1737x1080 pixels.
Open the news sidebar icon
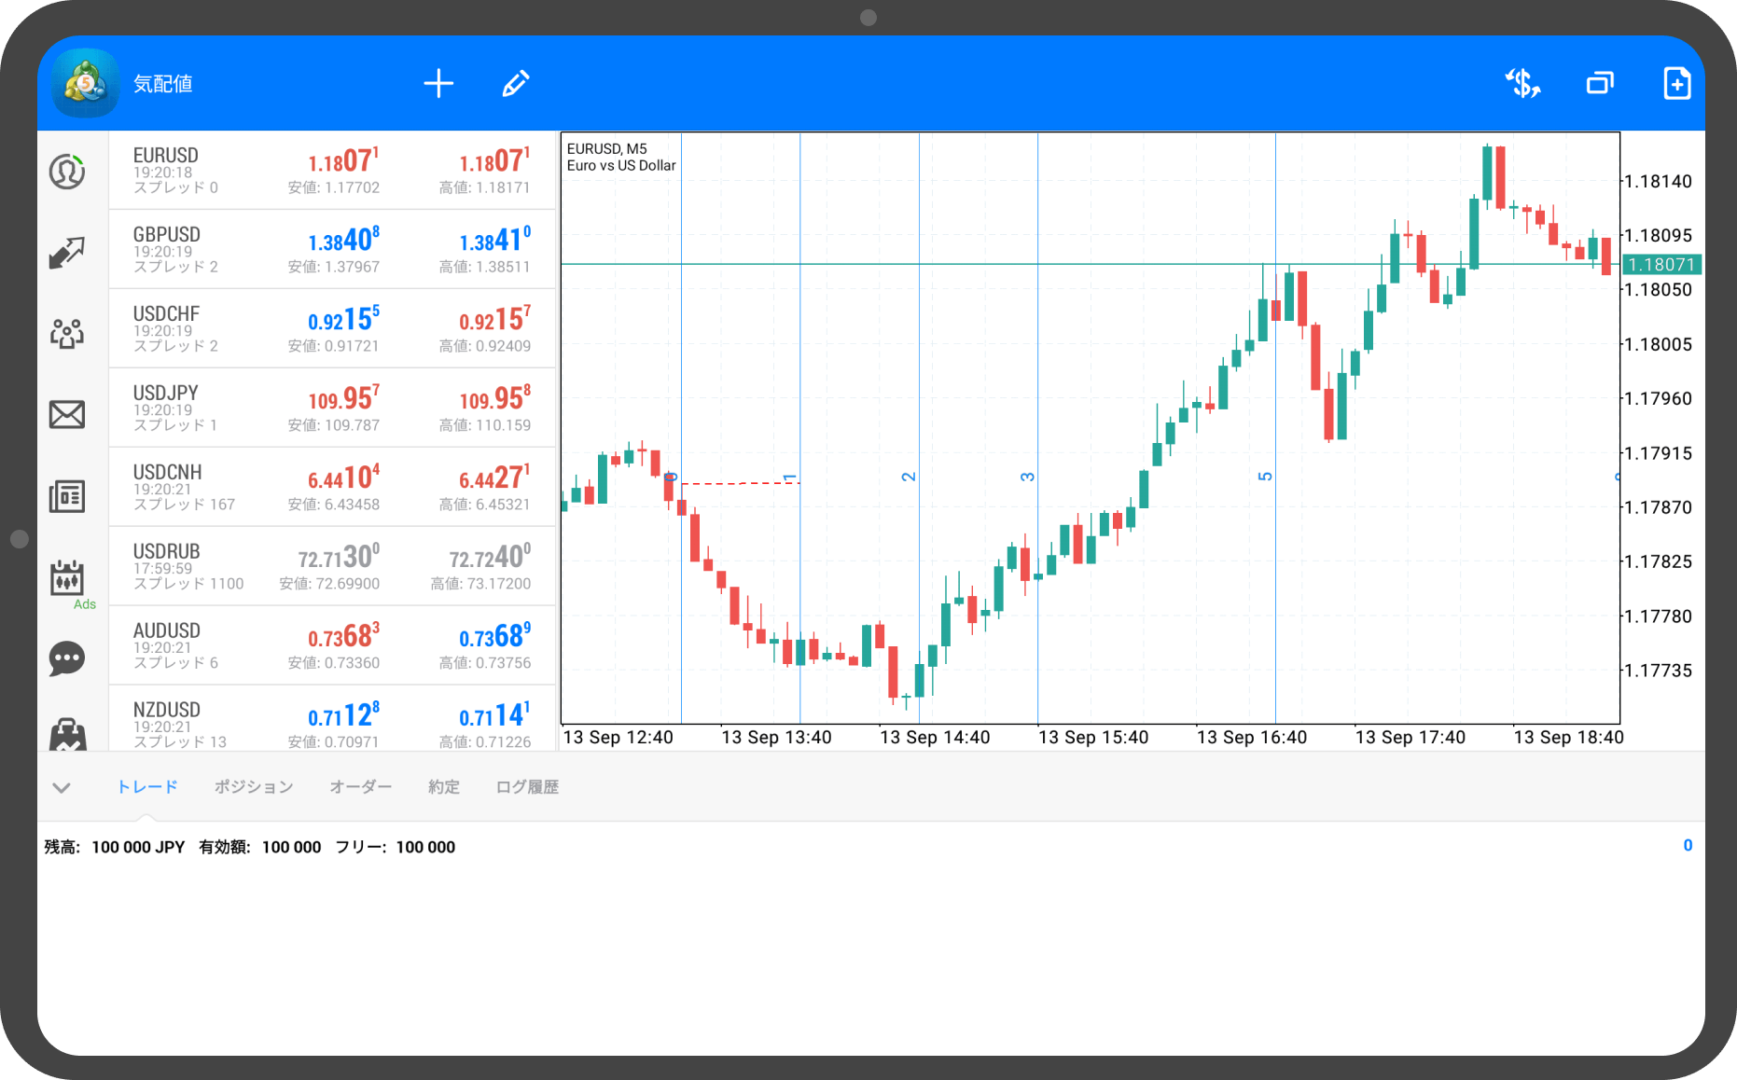pos(67,496)
